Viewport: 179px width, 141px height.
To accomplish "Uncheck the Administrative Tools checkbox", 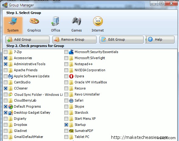I will click(x=5, y=64).
